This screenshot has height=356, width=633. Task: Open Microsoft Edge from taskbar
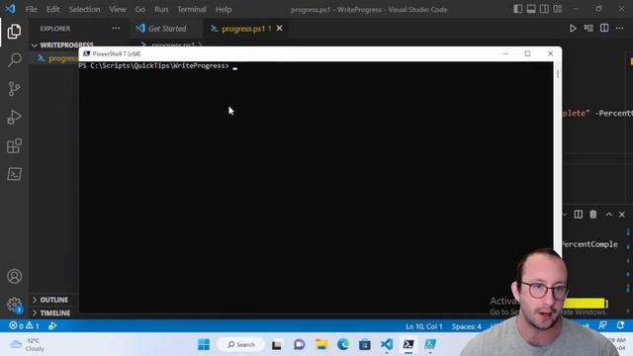[343, 344]
